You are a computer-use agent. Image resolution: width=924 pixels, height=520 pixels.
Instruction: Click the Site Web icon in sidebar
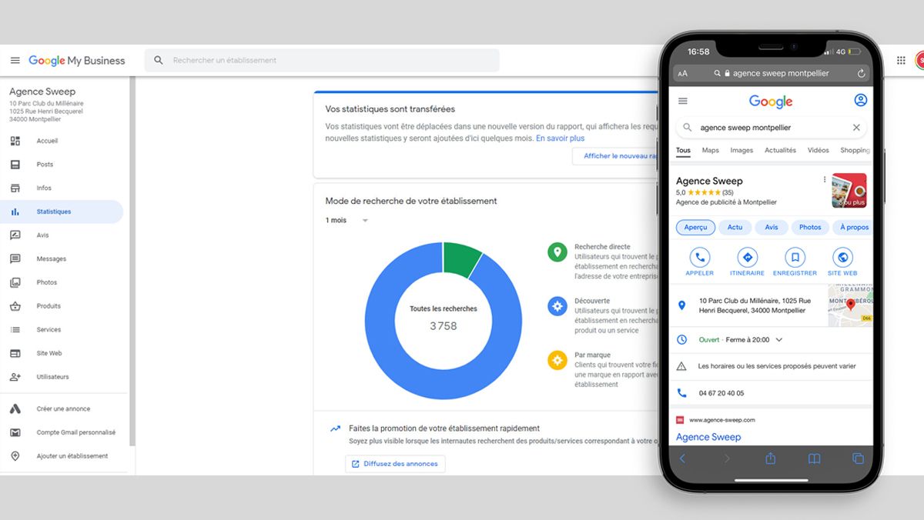pyautogui.click(x=15, y=353)
